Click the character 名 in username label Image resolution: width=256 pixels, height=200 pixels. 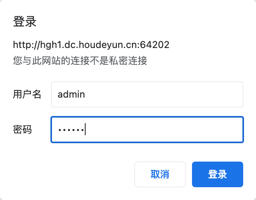[36, 94]
